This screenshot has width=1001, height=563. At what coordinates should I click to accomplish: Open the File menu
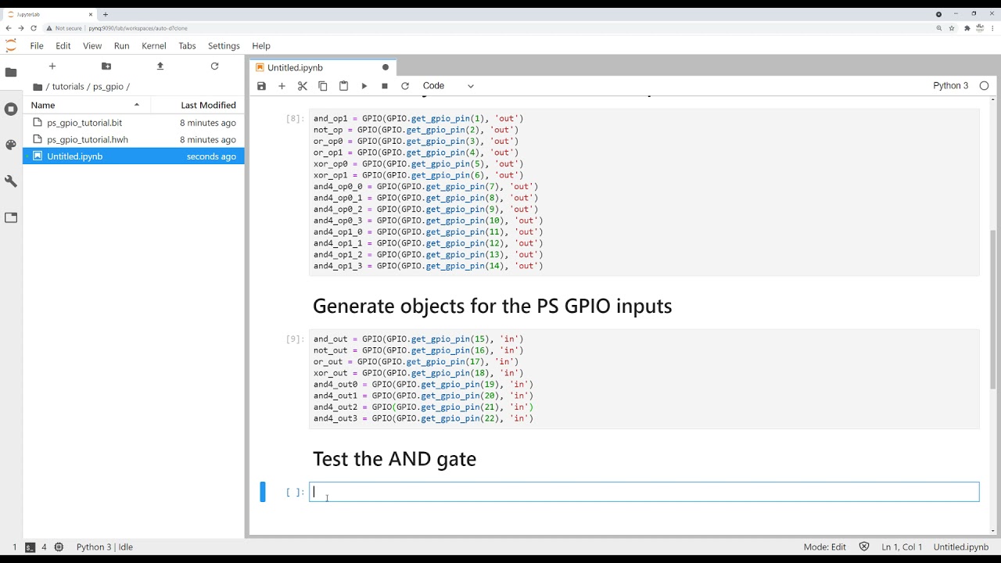point(37,46)
